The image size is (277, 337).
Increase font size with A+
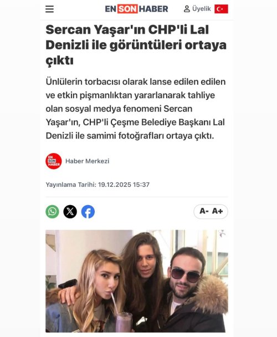[x=217, y=211]
